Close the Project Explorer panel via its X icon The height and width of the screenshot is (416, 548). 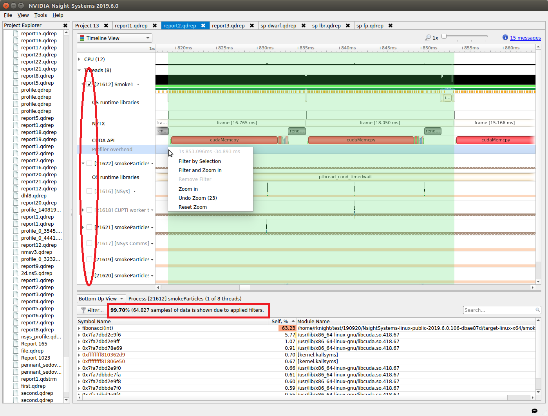[65, 25]
